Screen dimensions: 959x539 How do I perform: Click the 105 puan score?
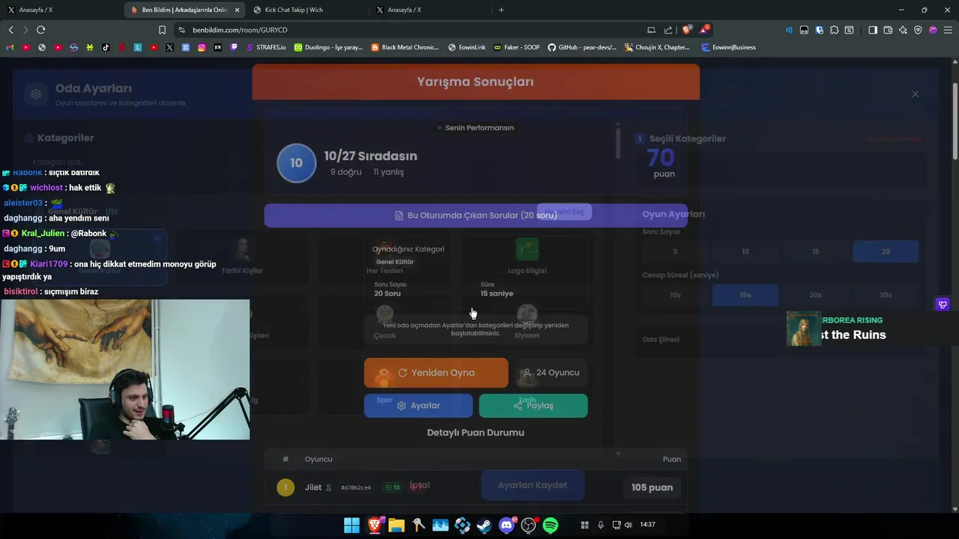pyautogui.click(x=652, y=487)
